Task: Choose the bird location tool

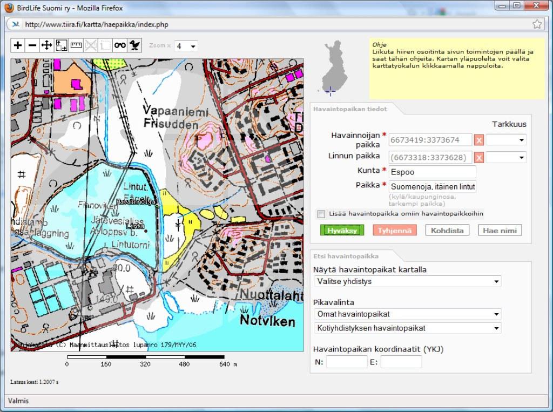Action: click(134, 45)
